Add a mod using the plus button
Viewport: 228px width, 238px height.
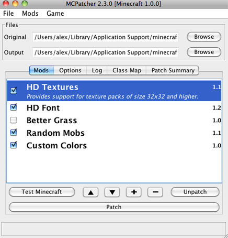[134, 192]
